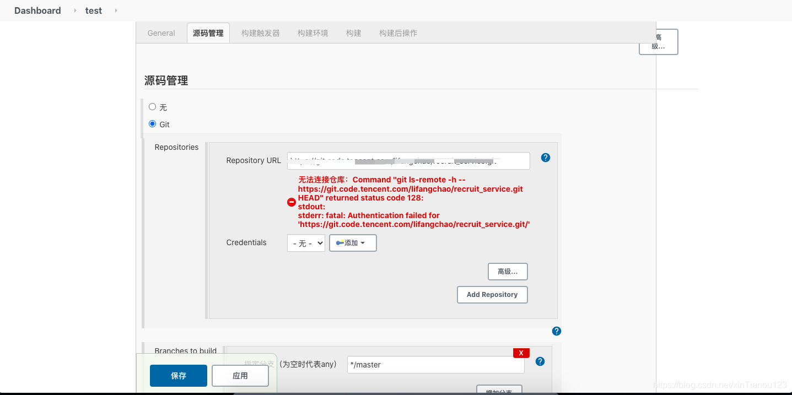Viewport: 792px width, 395px height.
Task: Open the test project breadcrumb
Action: tap(94, 10)
